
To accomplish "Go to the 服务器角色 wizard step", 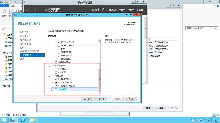I will point(25,44).
